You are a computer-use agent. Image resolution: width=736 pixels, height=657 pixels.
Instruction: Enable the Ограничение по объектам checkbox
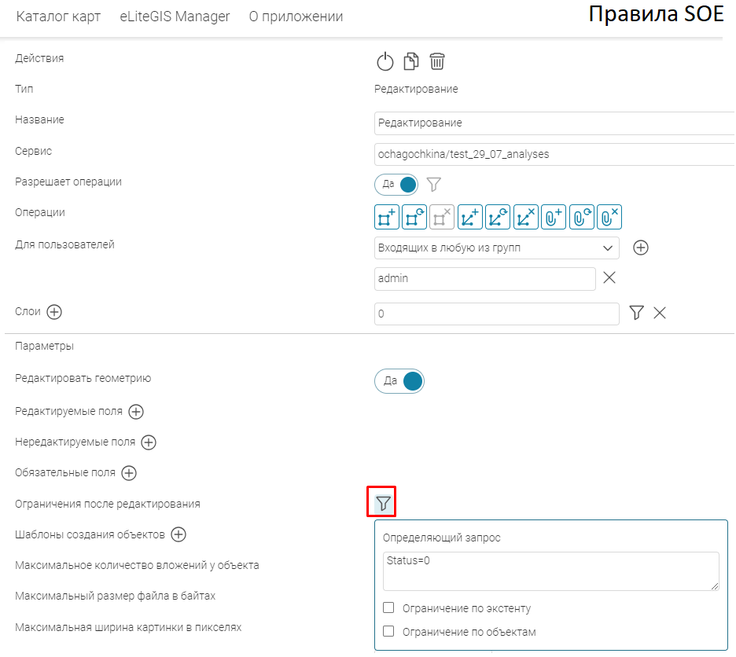pyautogui.click(x=388, y=631)
